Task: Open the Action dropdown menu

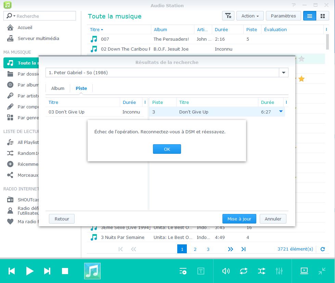Action: coord(250,16)
